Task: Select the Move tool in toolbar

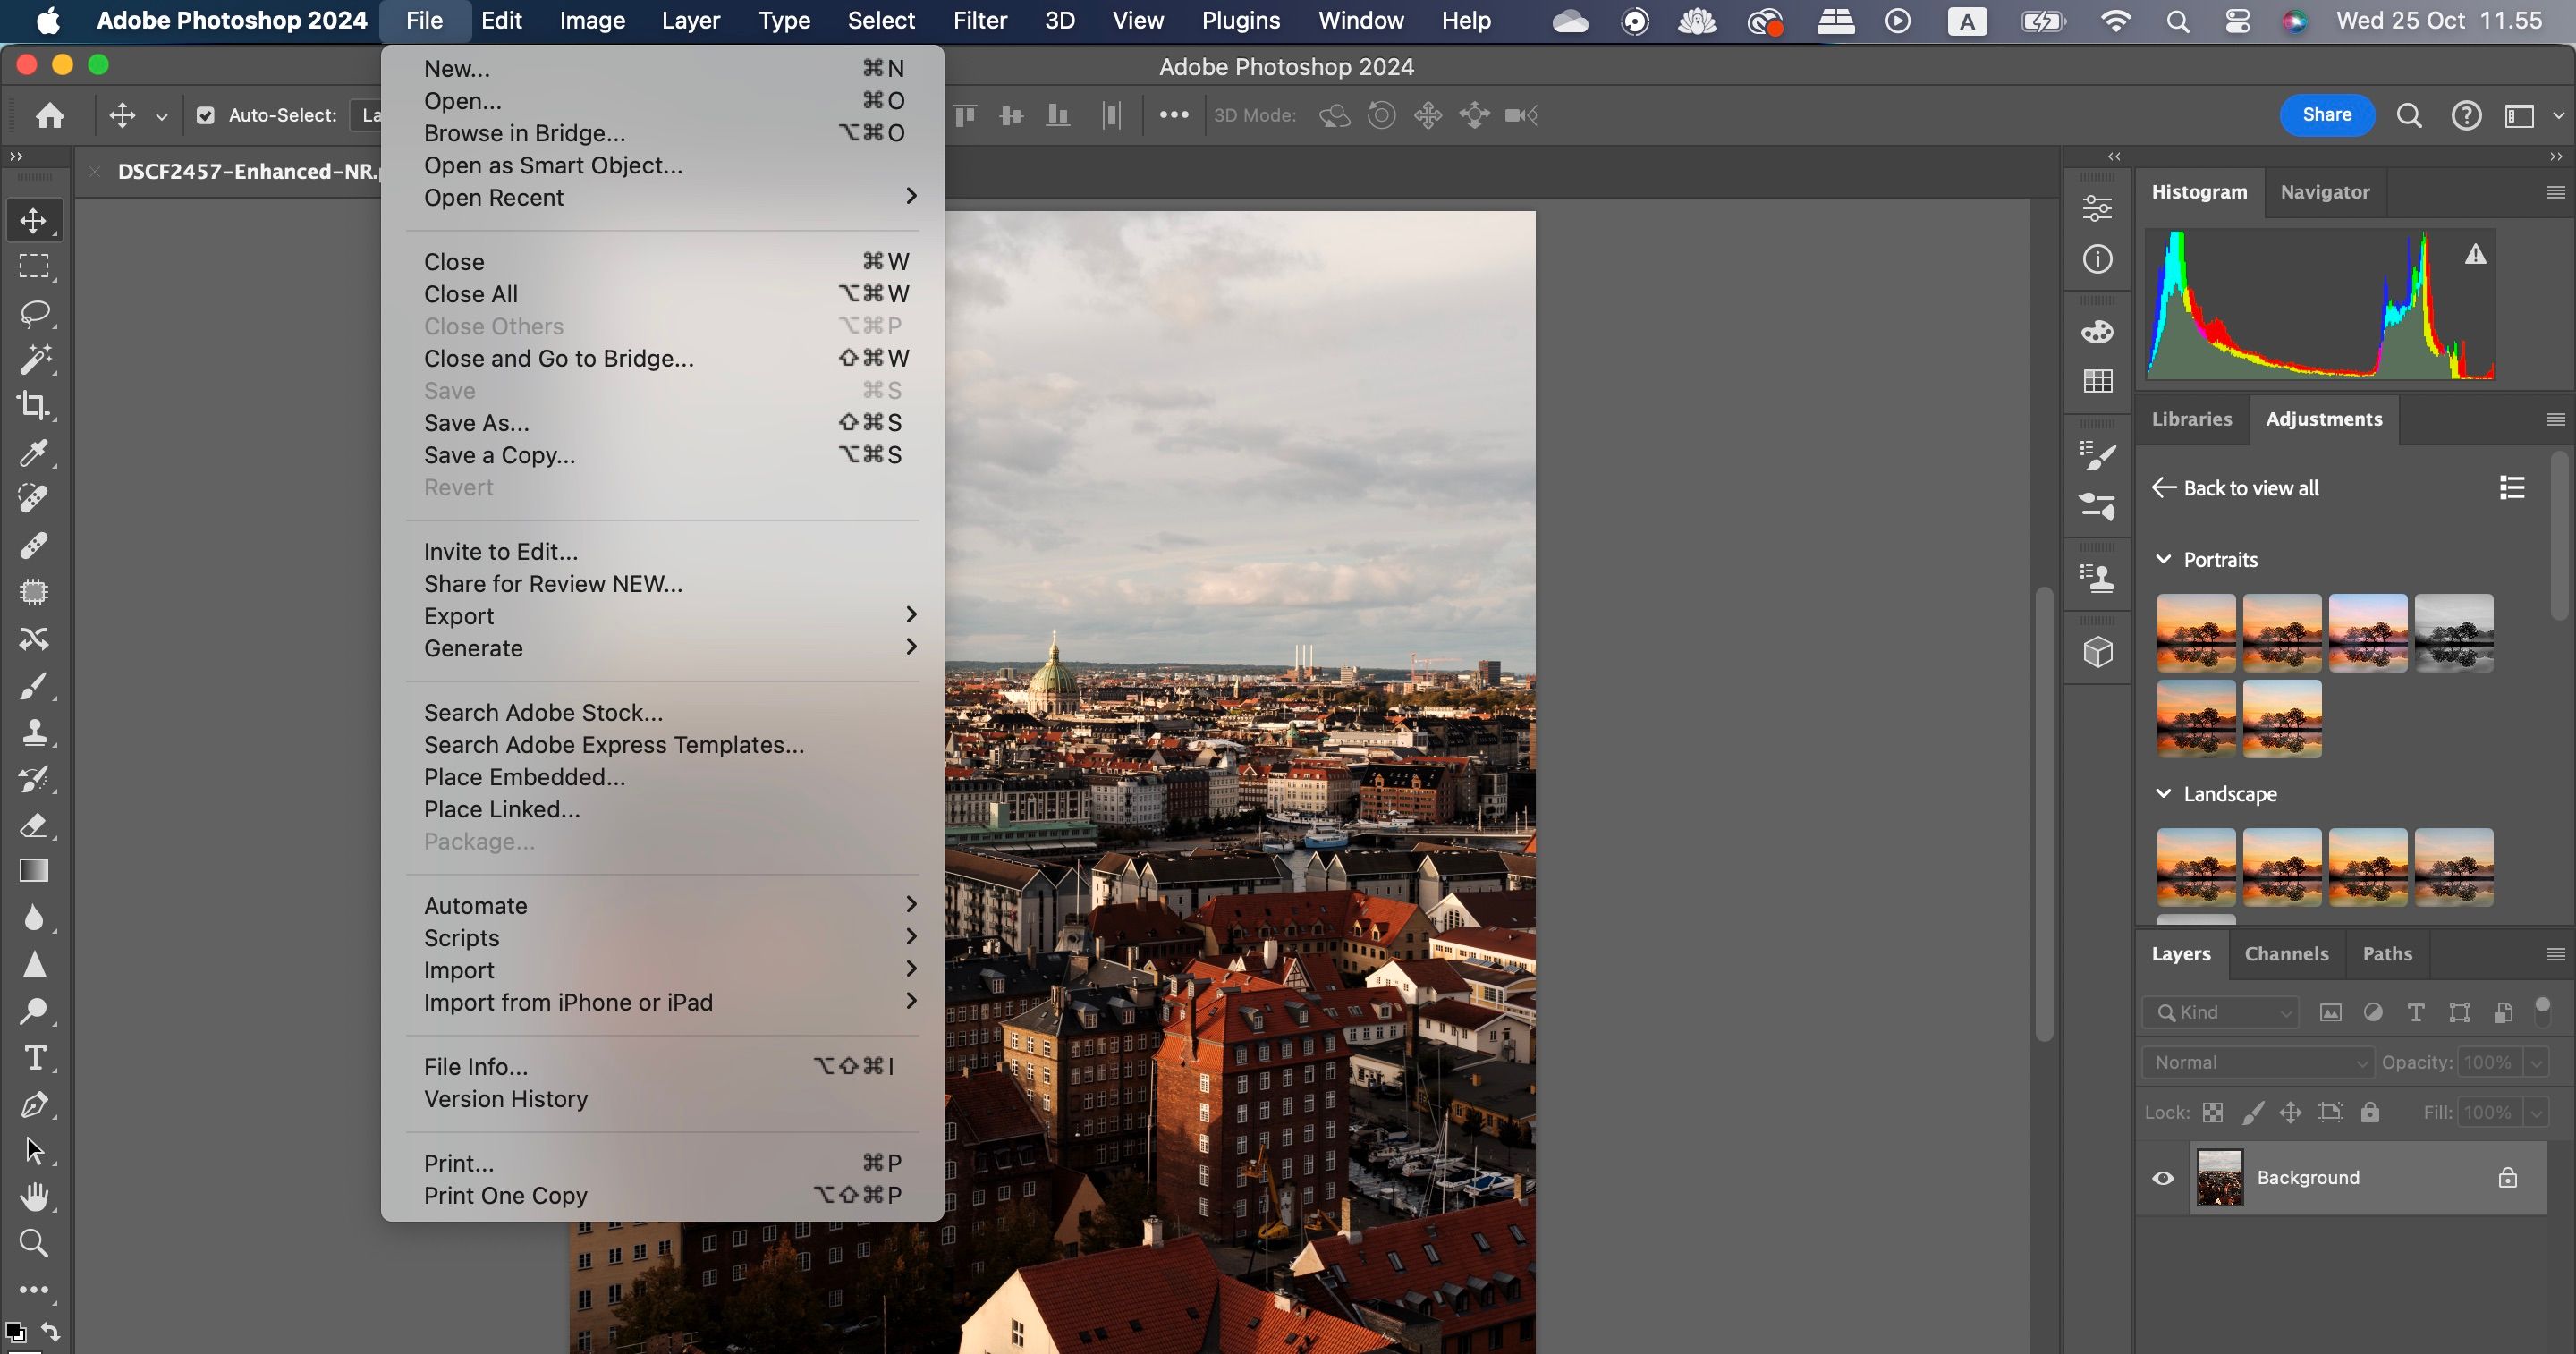Action: pyautogui.click(x=32, y=220)
